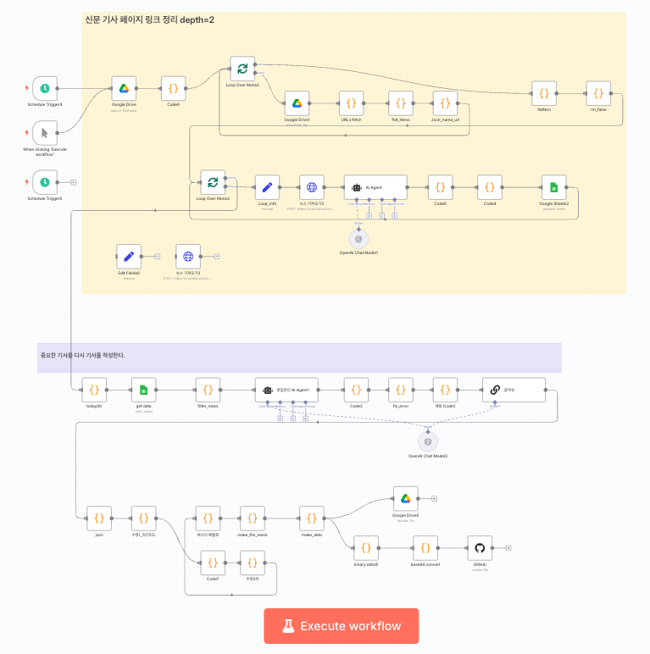Open the OpenAI Chat Model1 node
The width and height of the screenshot is (650, 654).
358,239
